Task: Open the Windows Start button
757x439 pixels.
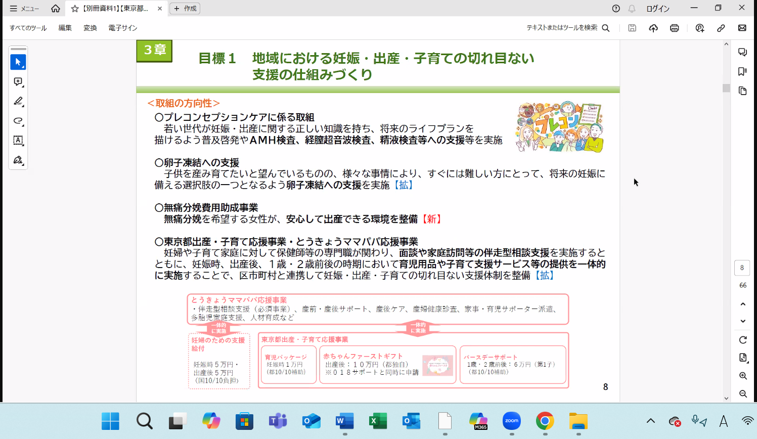Action: [x=110, y=421]
